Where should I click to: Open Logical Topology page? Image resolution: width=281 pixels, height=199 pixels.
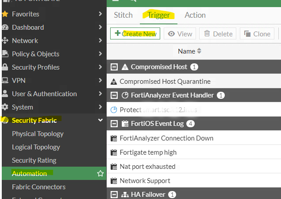[36, 147]
